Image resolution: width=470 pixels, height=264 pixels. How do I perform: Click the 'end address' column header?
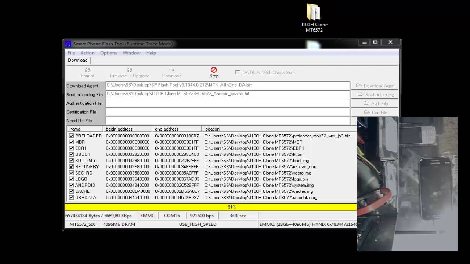point(177,129)
